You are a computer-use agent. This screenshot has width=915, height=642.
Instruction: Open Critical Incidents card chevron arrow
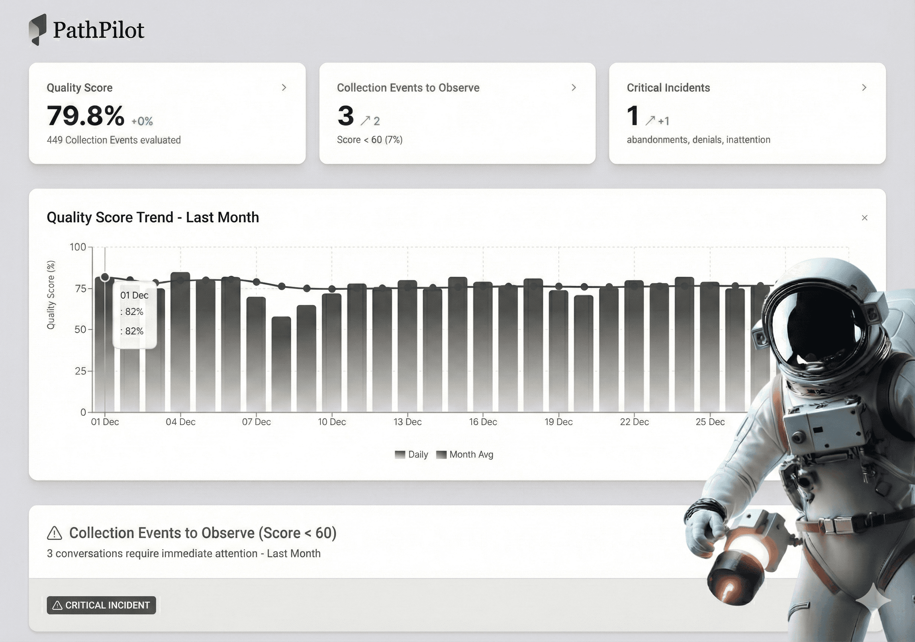point(864,87)
